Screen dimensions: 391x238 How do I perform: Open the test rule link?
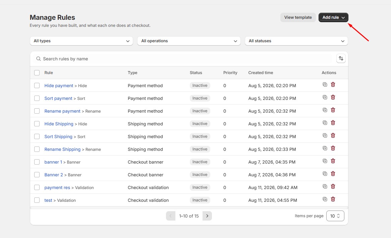point(48,200)
